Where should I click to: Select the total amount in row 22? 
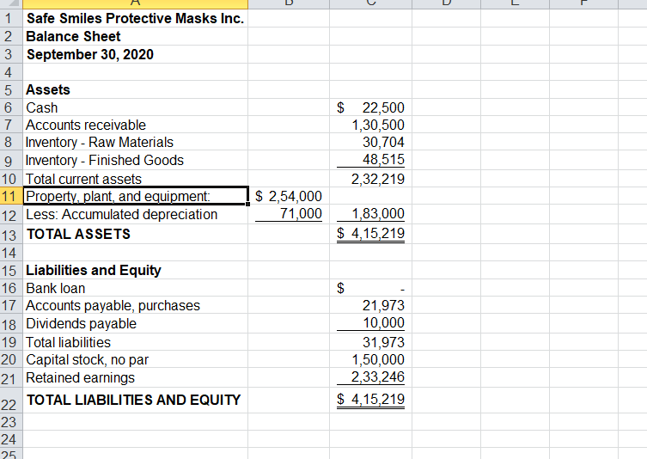point(370,400)
